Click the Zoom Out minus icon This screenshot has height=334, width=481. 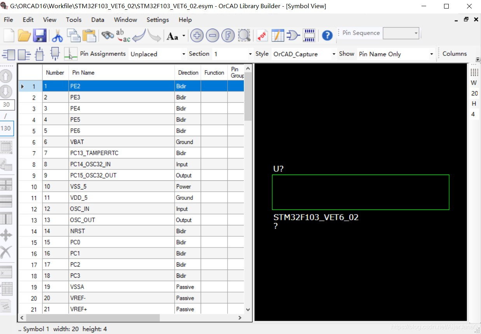click(x=212, y=36)
